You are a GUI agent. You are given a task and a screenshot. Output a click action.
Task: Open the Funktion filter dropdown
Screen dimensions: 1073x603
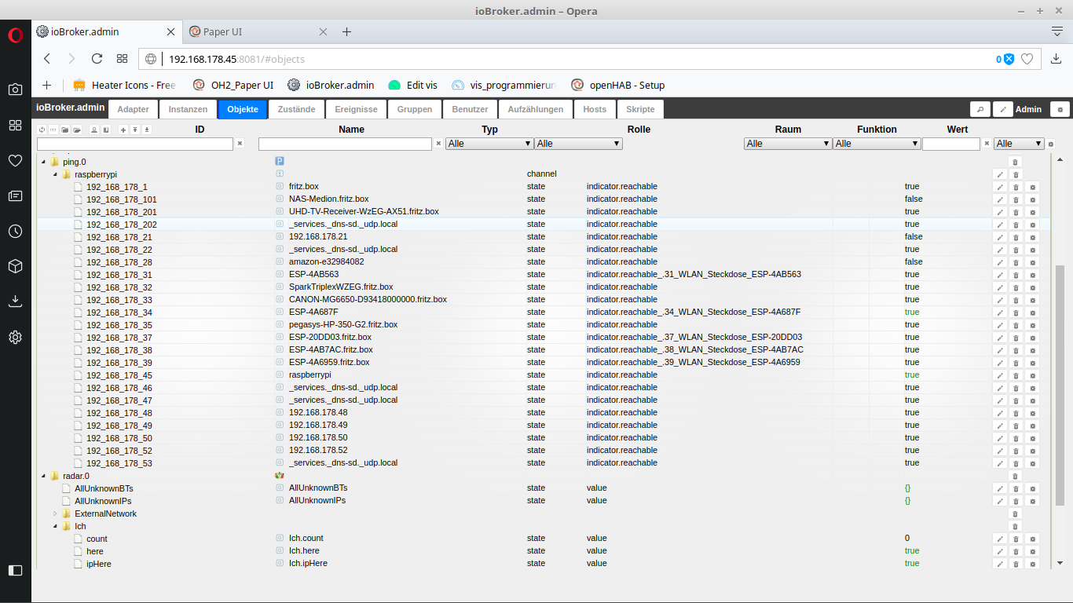pos(877,144)
